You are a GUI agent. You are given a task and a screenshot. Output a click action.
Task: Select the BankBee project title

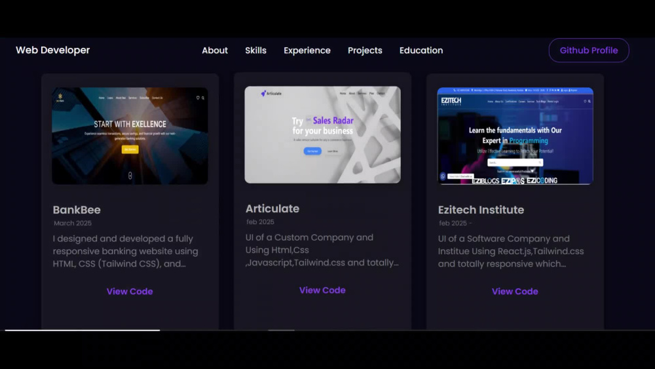[x=77, y=210]
